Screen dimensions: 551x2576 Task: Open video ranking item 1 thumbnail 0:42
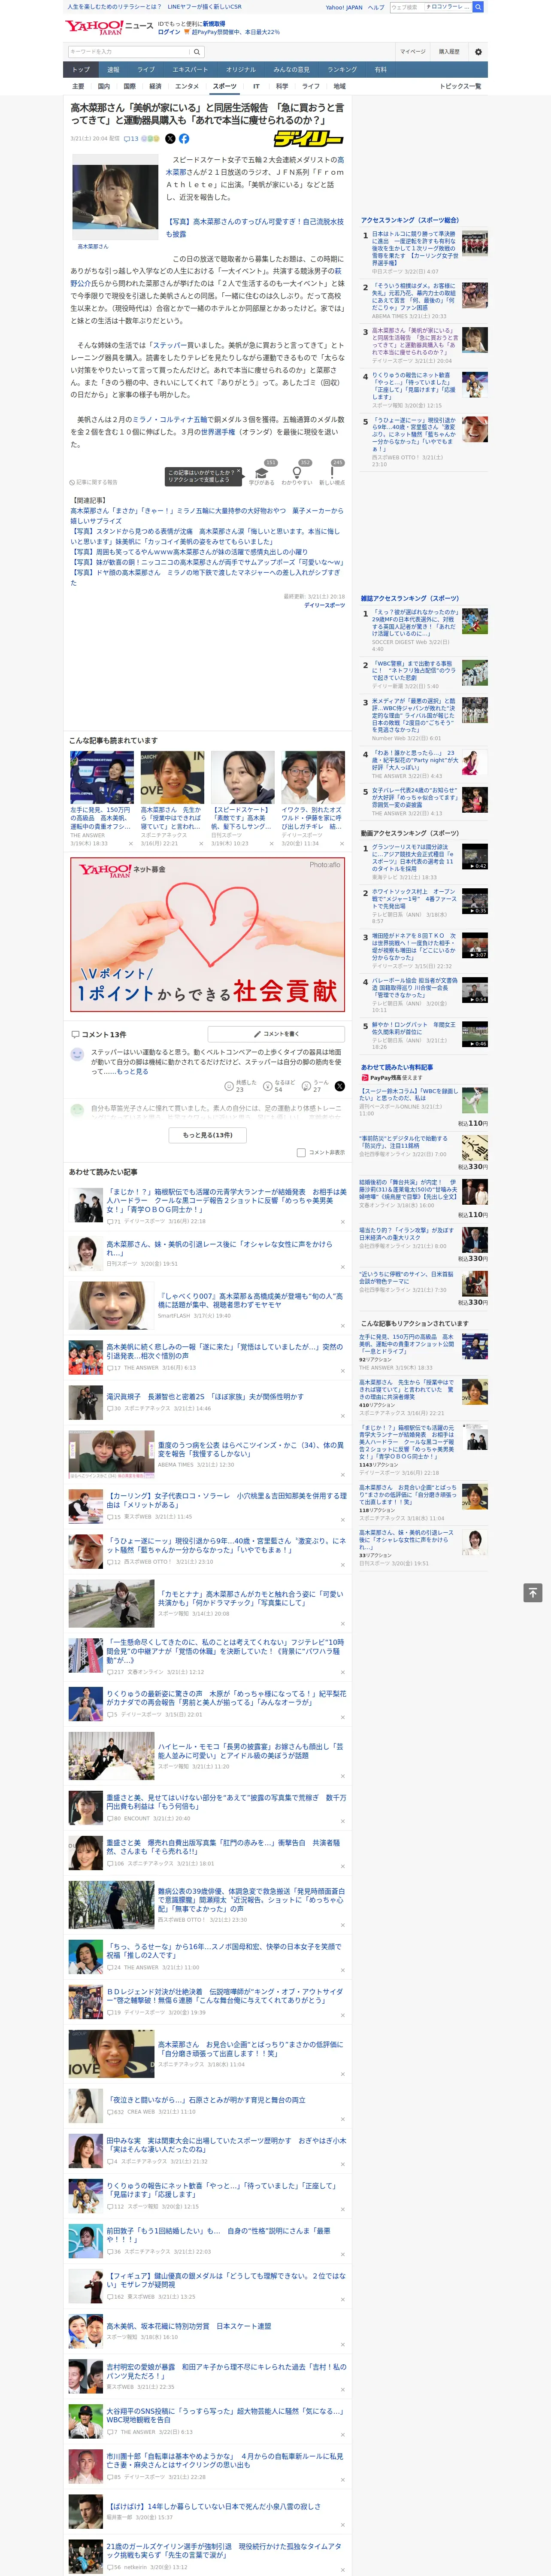[475, 856]
